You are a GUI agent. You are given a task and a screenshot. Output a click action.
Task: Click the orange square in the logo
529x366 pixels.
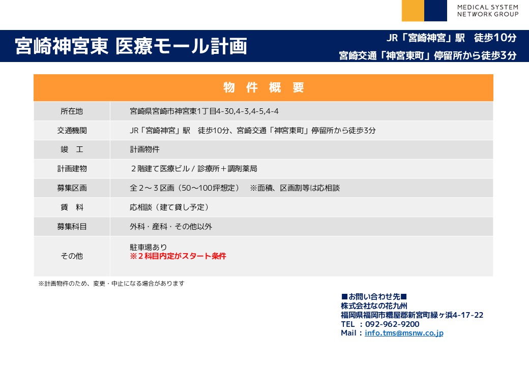[x=413, y=11]
